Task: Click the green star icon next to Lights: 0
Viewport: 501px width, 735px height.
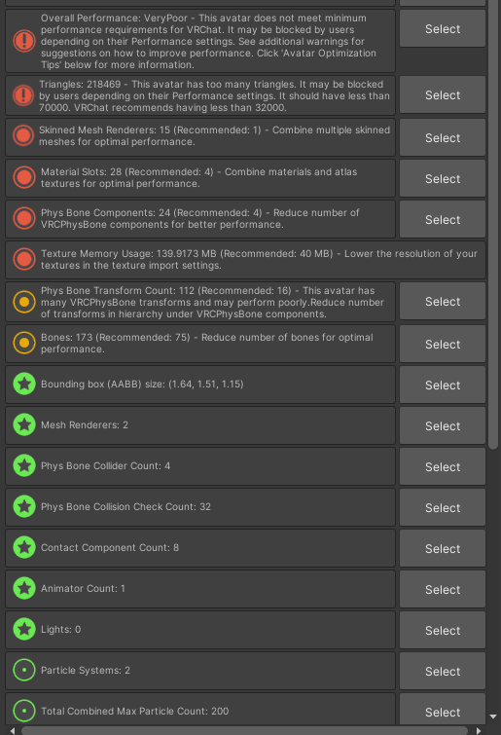Action: pos(24,630)
